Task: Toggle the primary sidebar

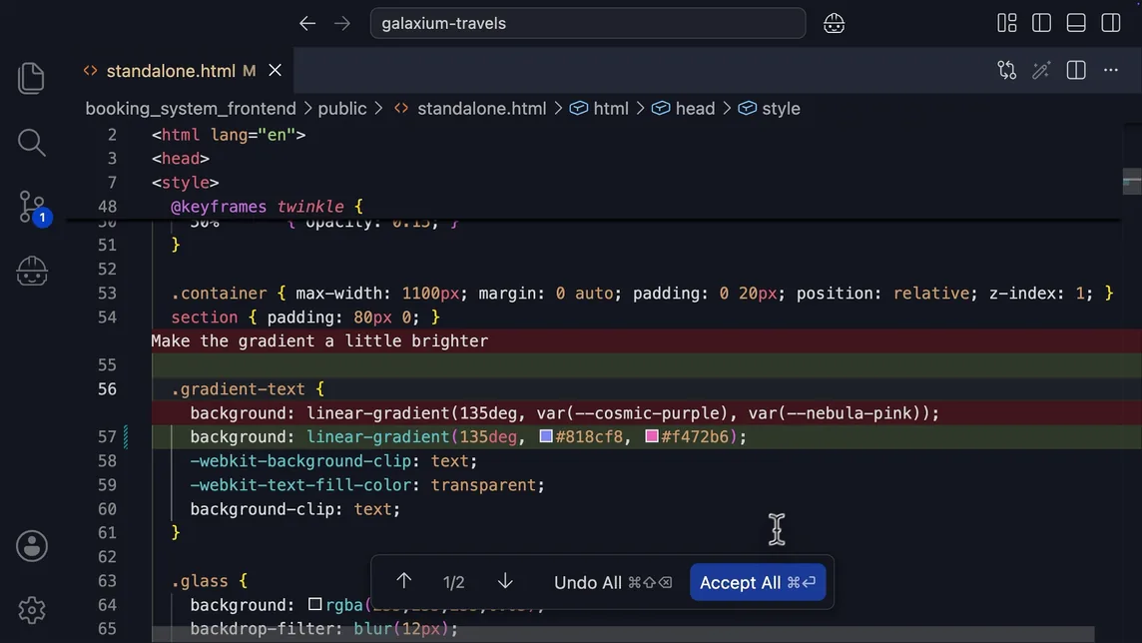Action: point(1041,23)
